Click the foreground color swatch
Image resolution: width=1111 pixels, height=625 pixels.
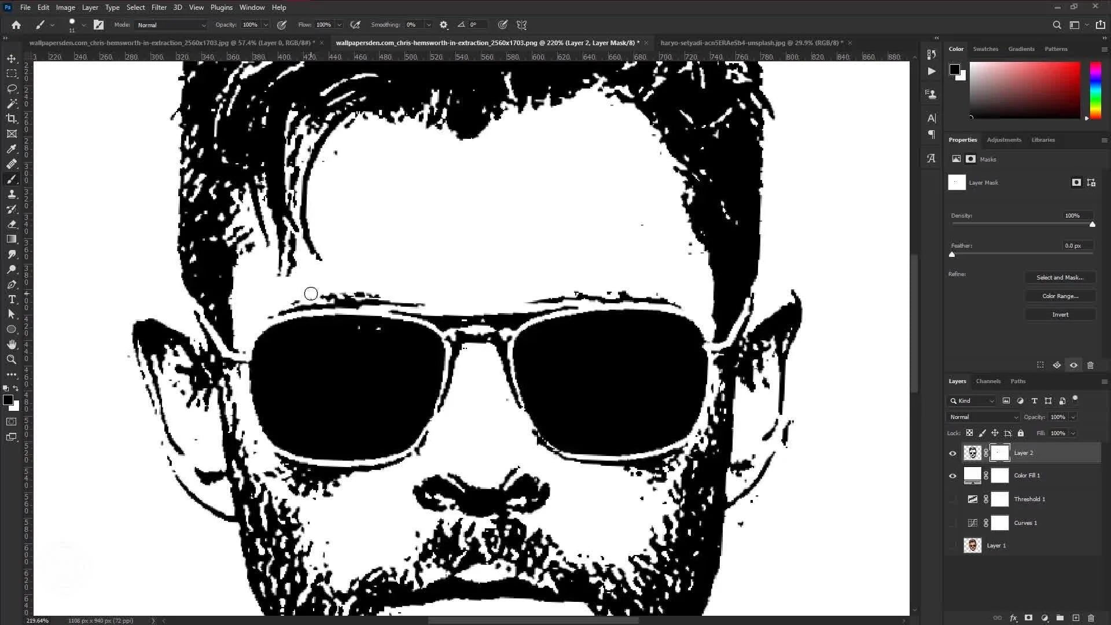9,400
